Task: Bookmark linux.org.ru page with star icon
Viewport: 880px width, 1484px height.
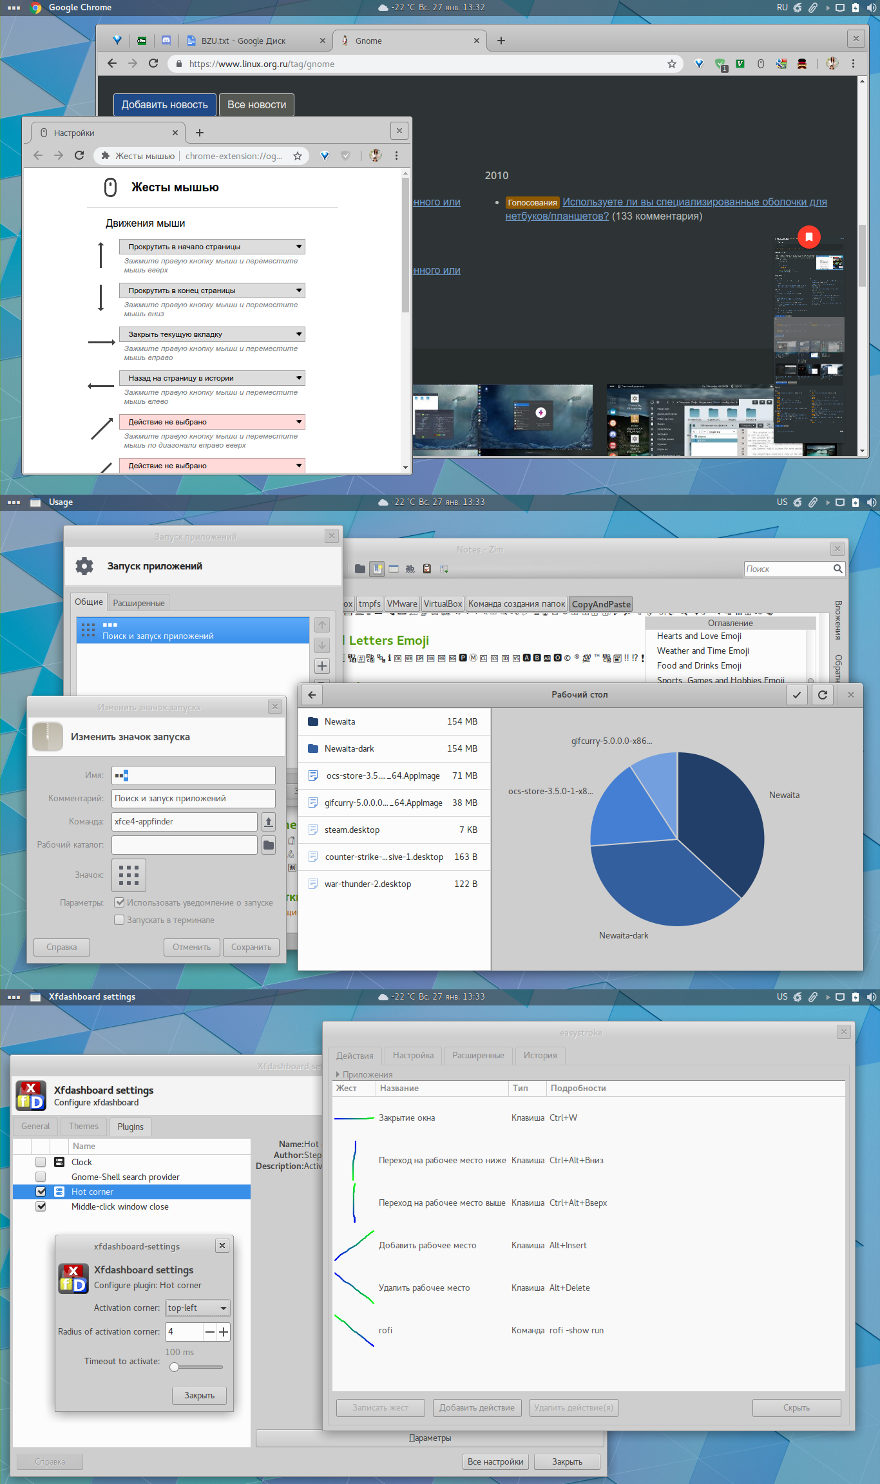Action: click(672, 64)
